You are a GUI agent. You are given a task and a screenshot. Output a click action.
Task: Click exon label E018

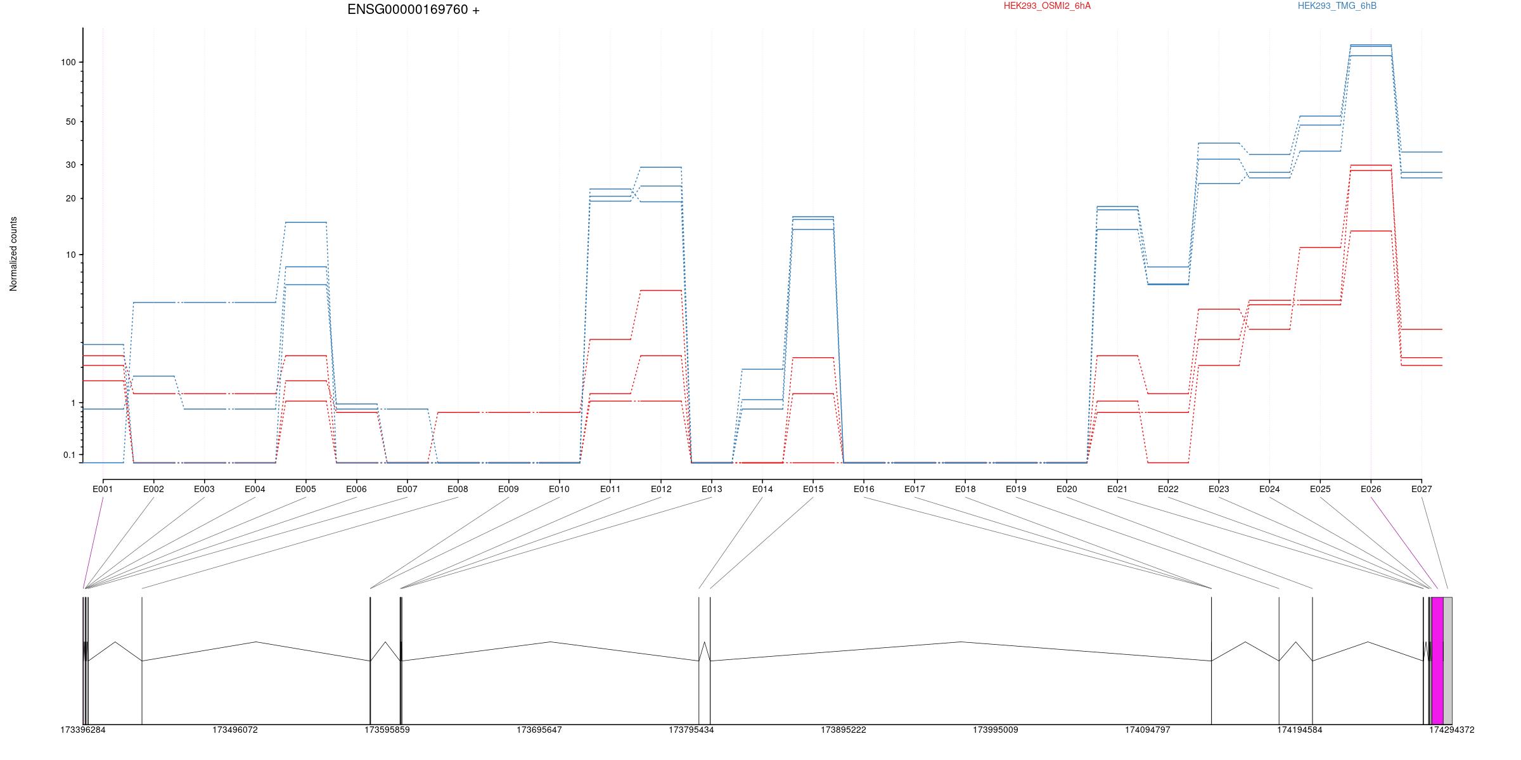tap(965, 489)
